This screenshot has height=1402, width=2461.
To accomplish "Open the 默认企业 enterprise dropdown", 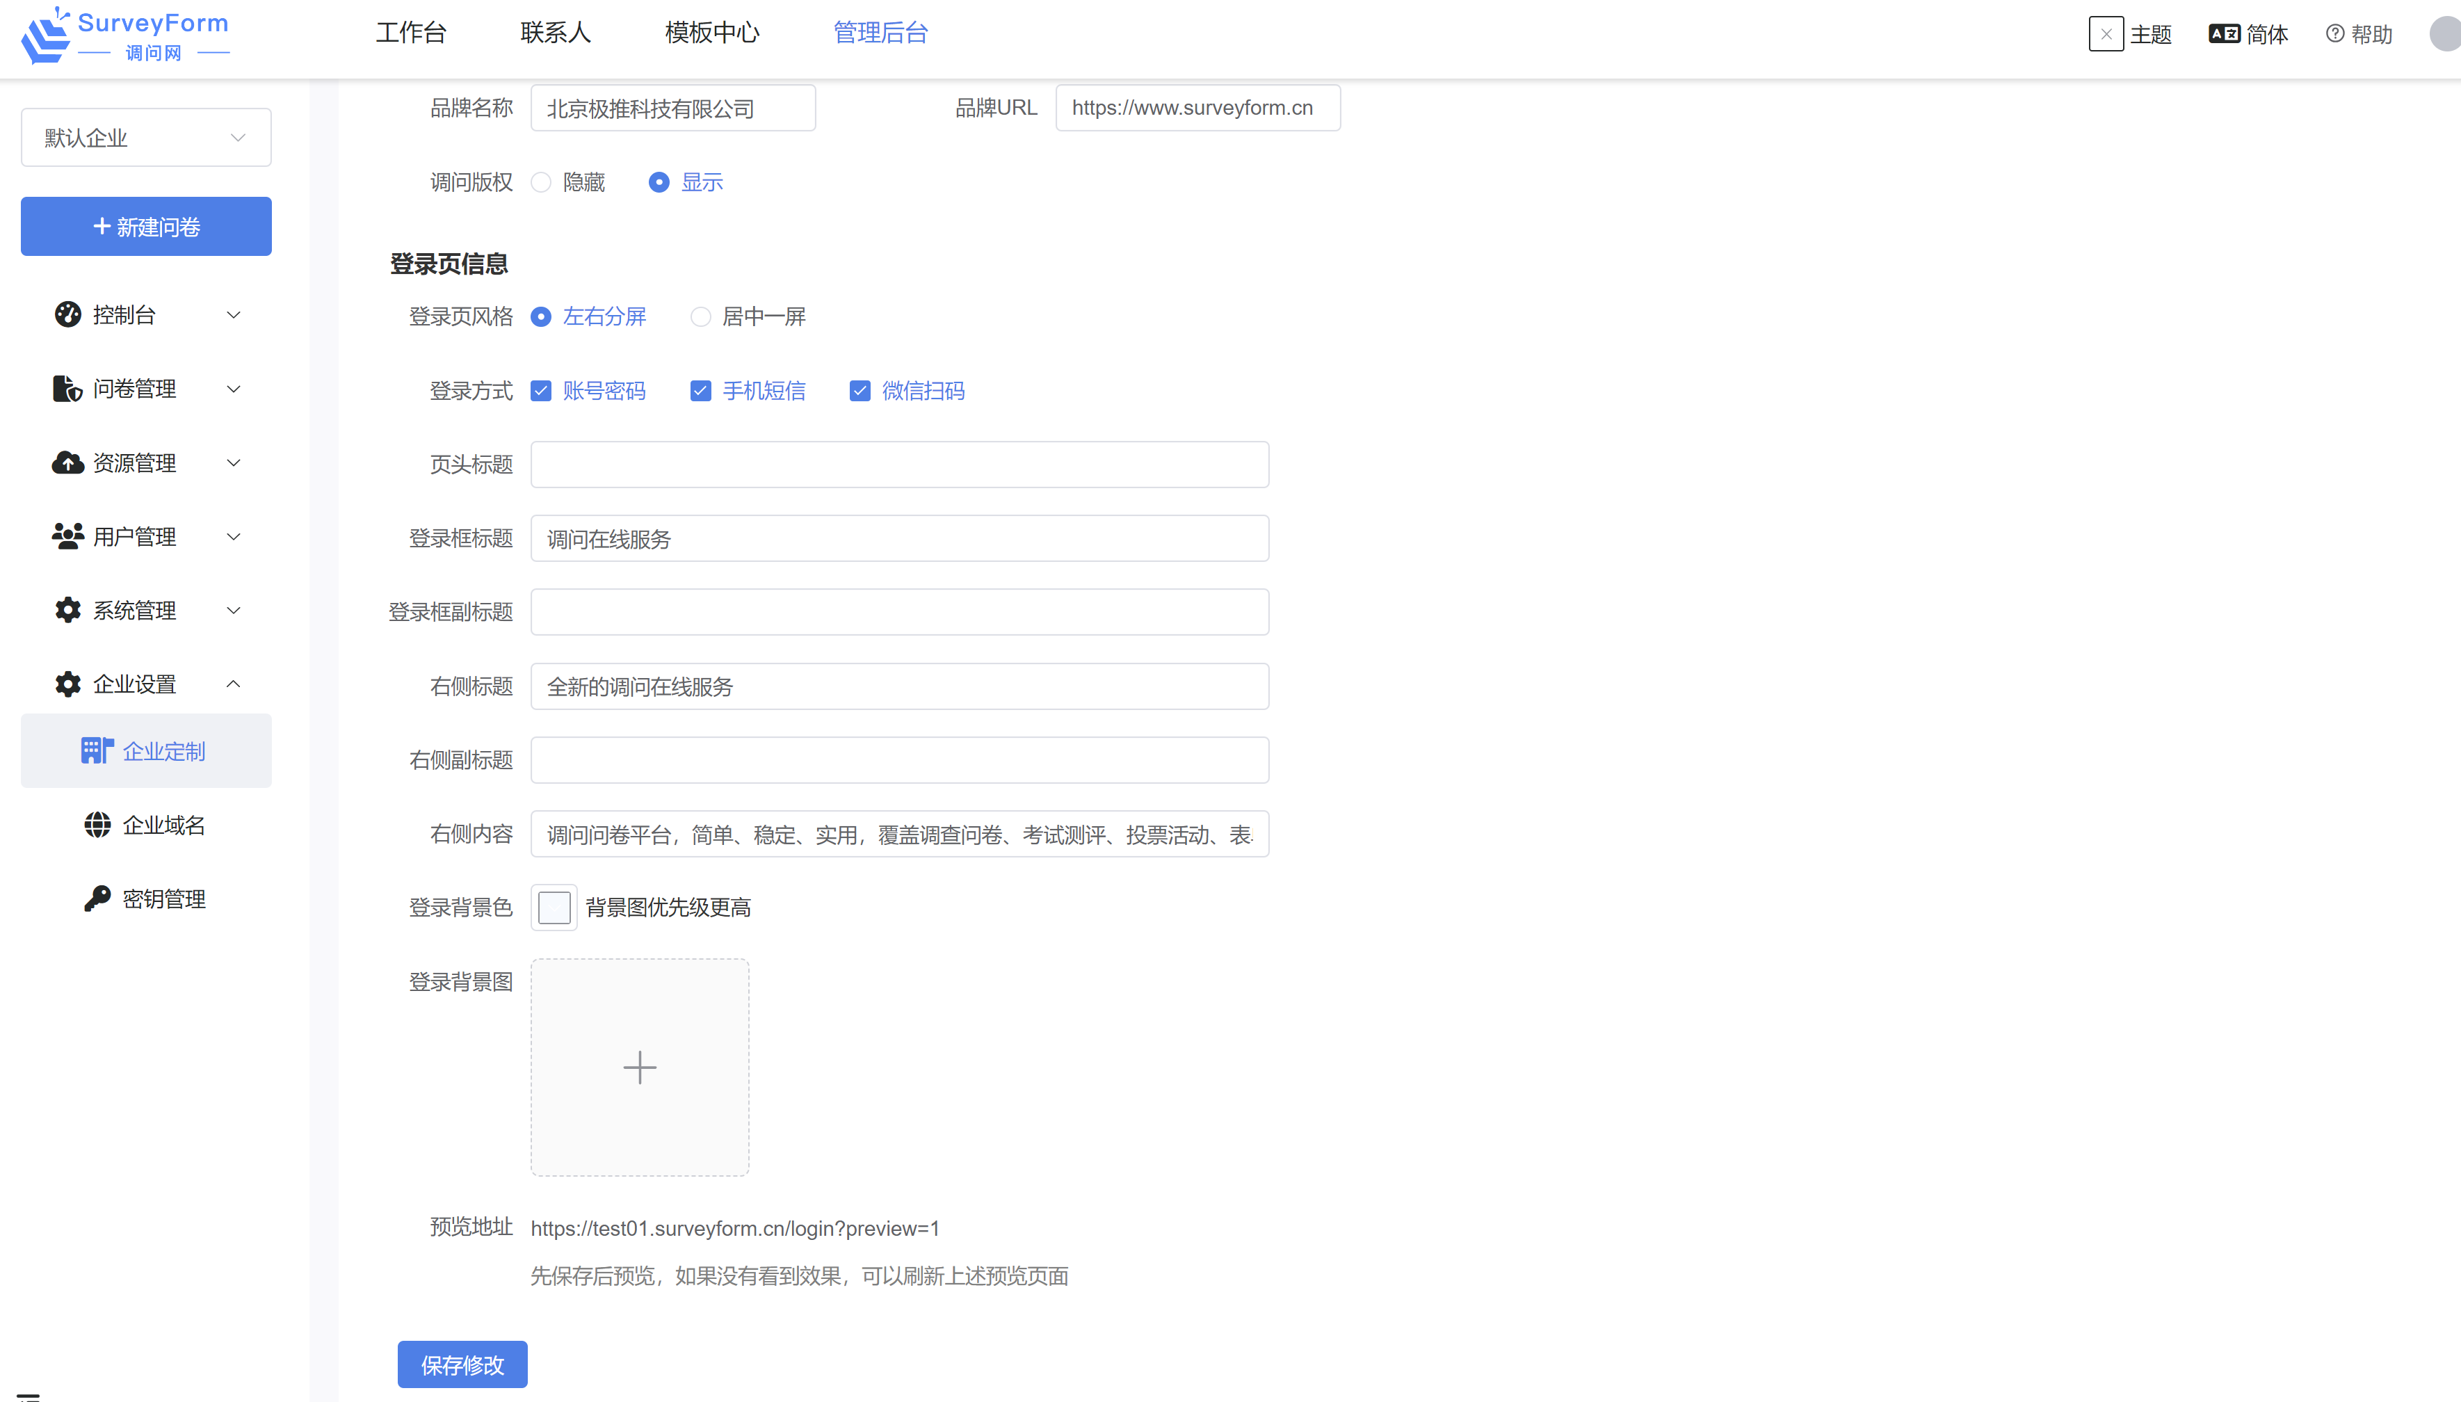I will pos(145,138).
